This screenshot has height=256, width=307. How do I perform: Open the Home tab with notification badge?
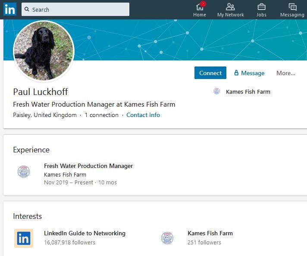[200, 10]
